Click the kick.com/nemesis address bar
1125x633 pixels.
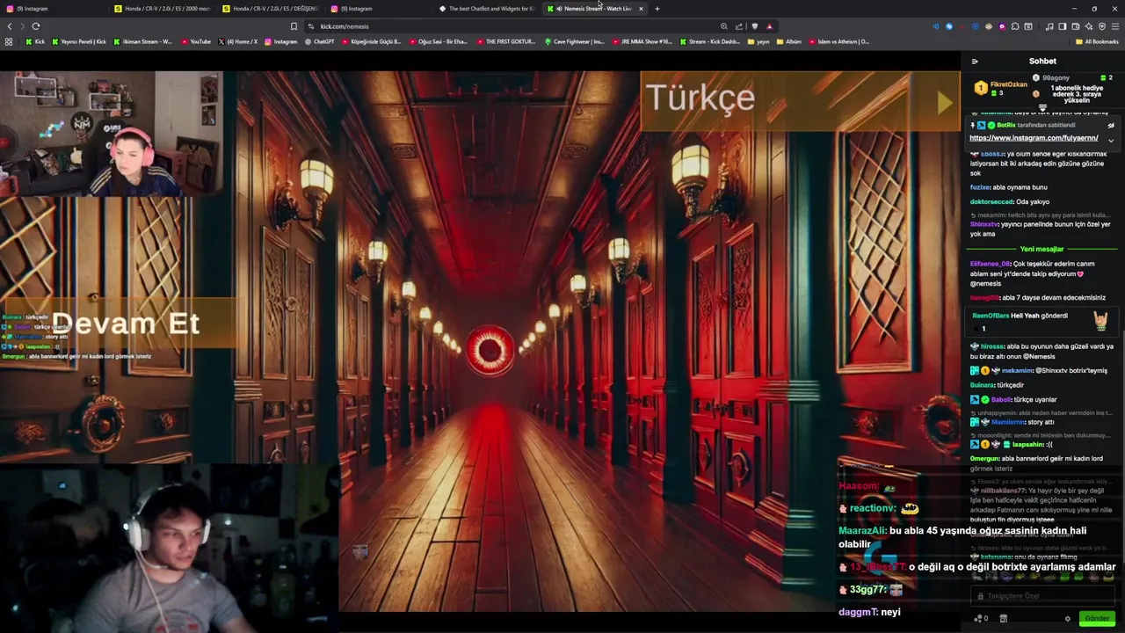tap(345, 26)
